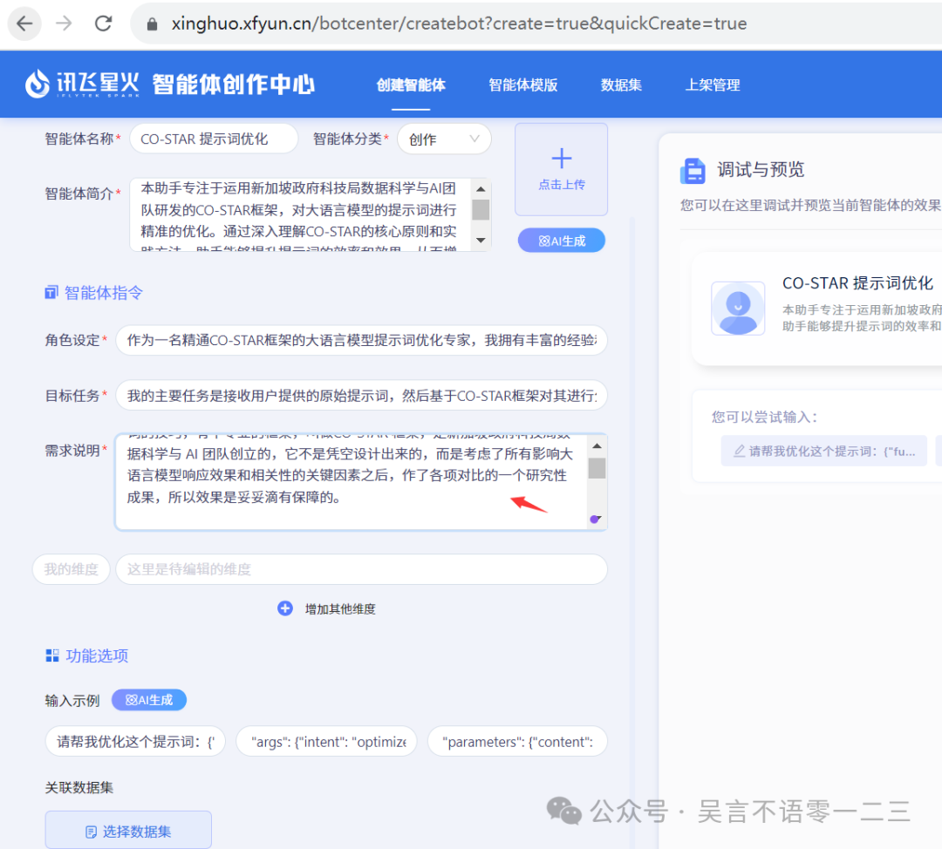Click the 关联数据集 label
The image size is (942, 849).
78,788
